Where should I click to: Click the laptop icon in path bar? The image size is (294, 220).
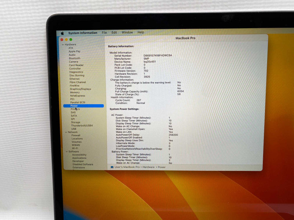pyautogui.click(x=112, y=167)
